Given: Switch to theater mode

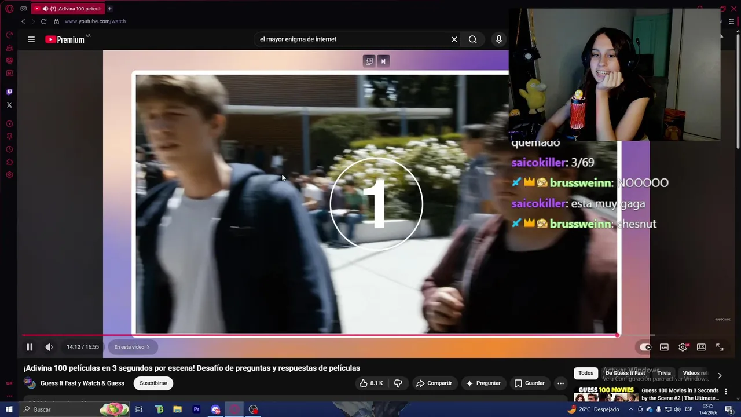Looking at the screenshot, I should (701, 347).
